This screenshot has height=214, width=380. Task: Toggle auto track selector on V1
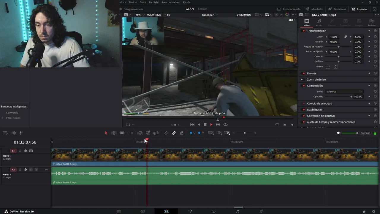[x=25, y=151]
